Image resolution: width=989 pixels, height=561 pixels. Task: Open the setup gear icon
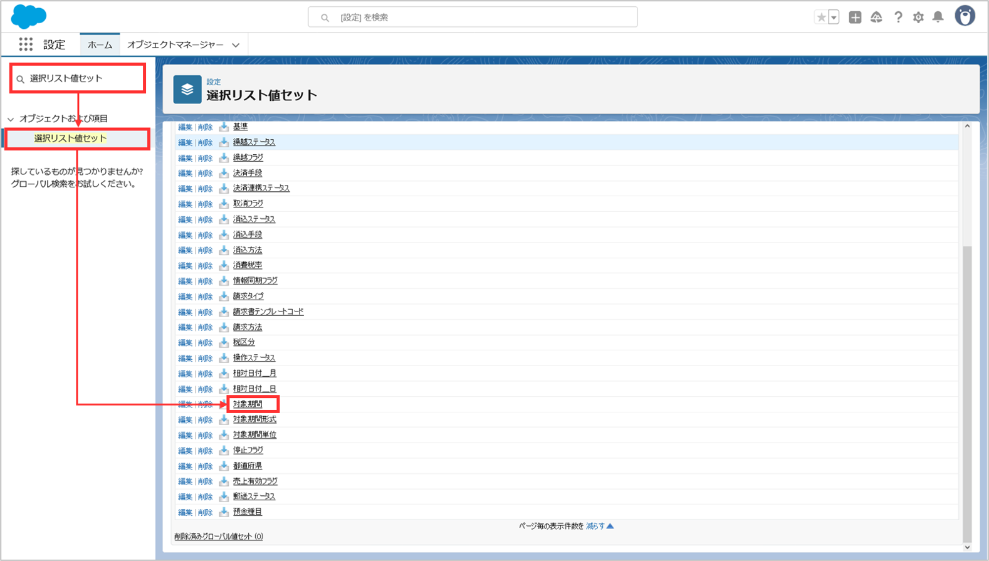(918, 18)
